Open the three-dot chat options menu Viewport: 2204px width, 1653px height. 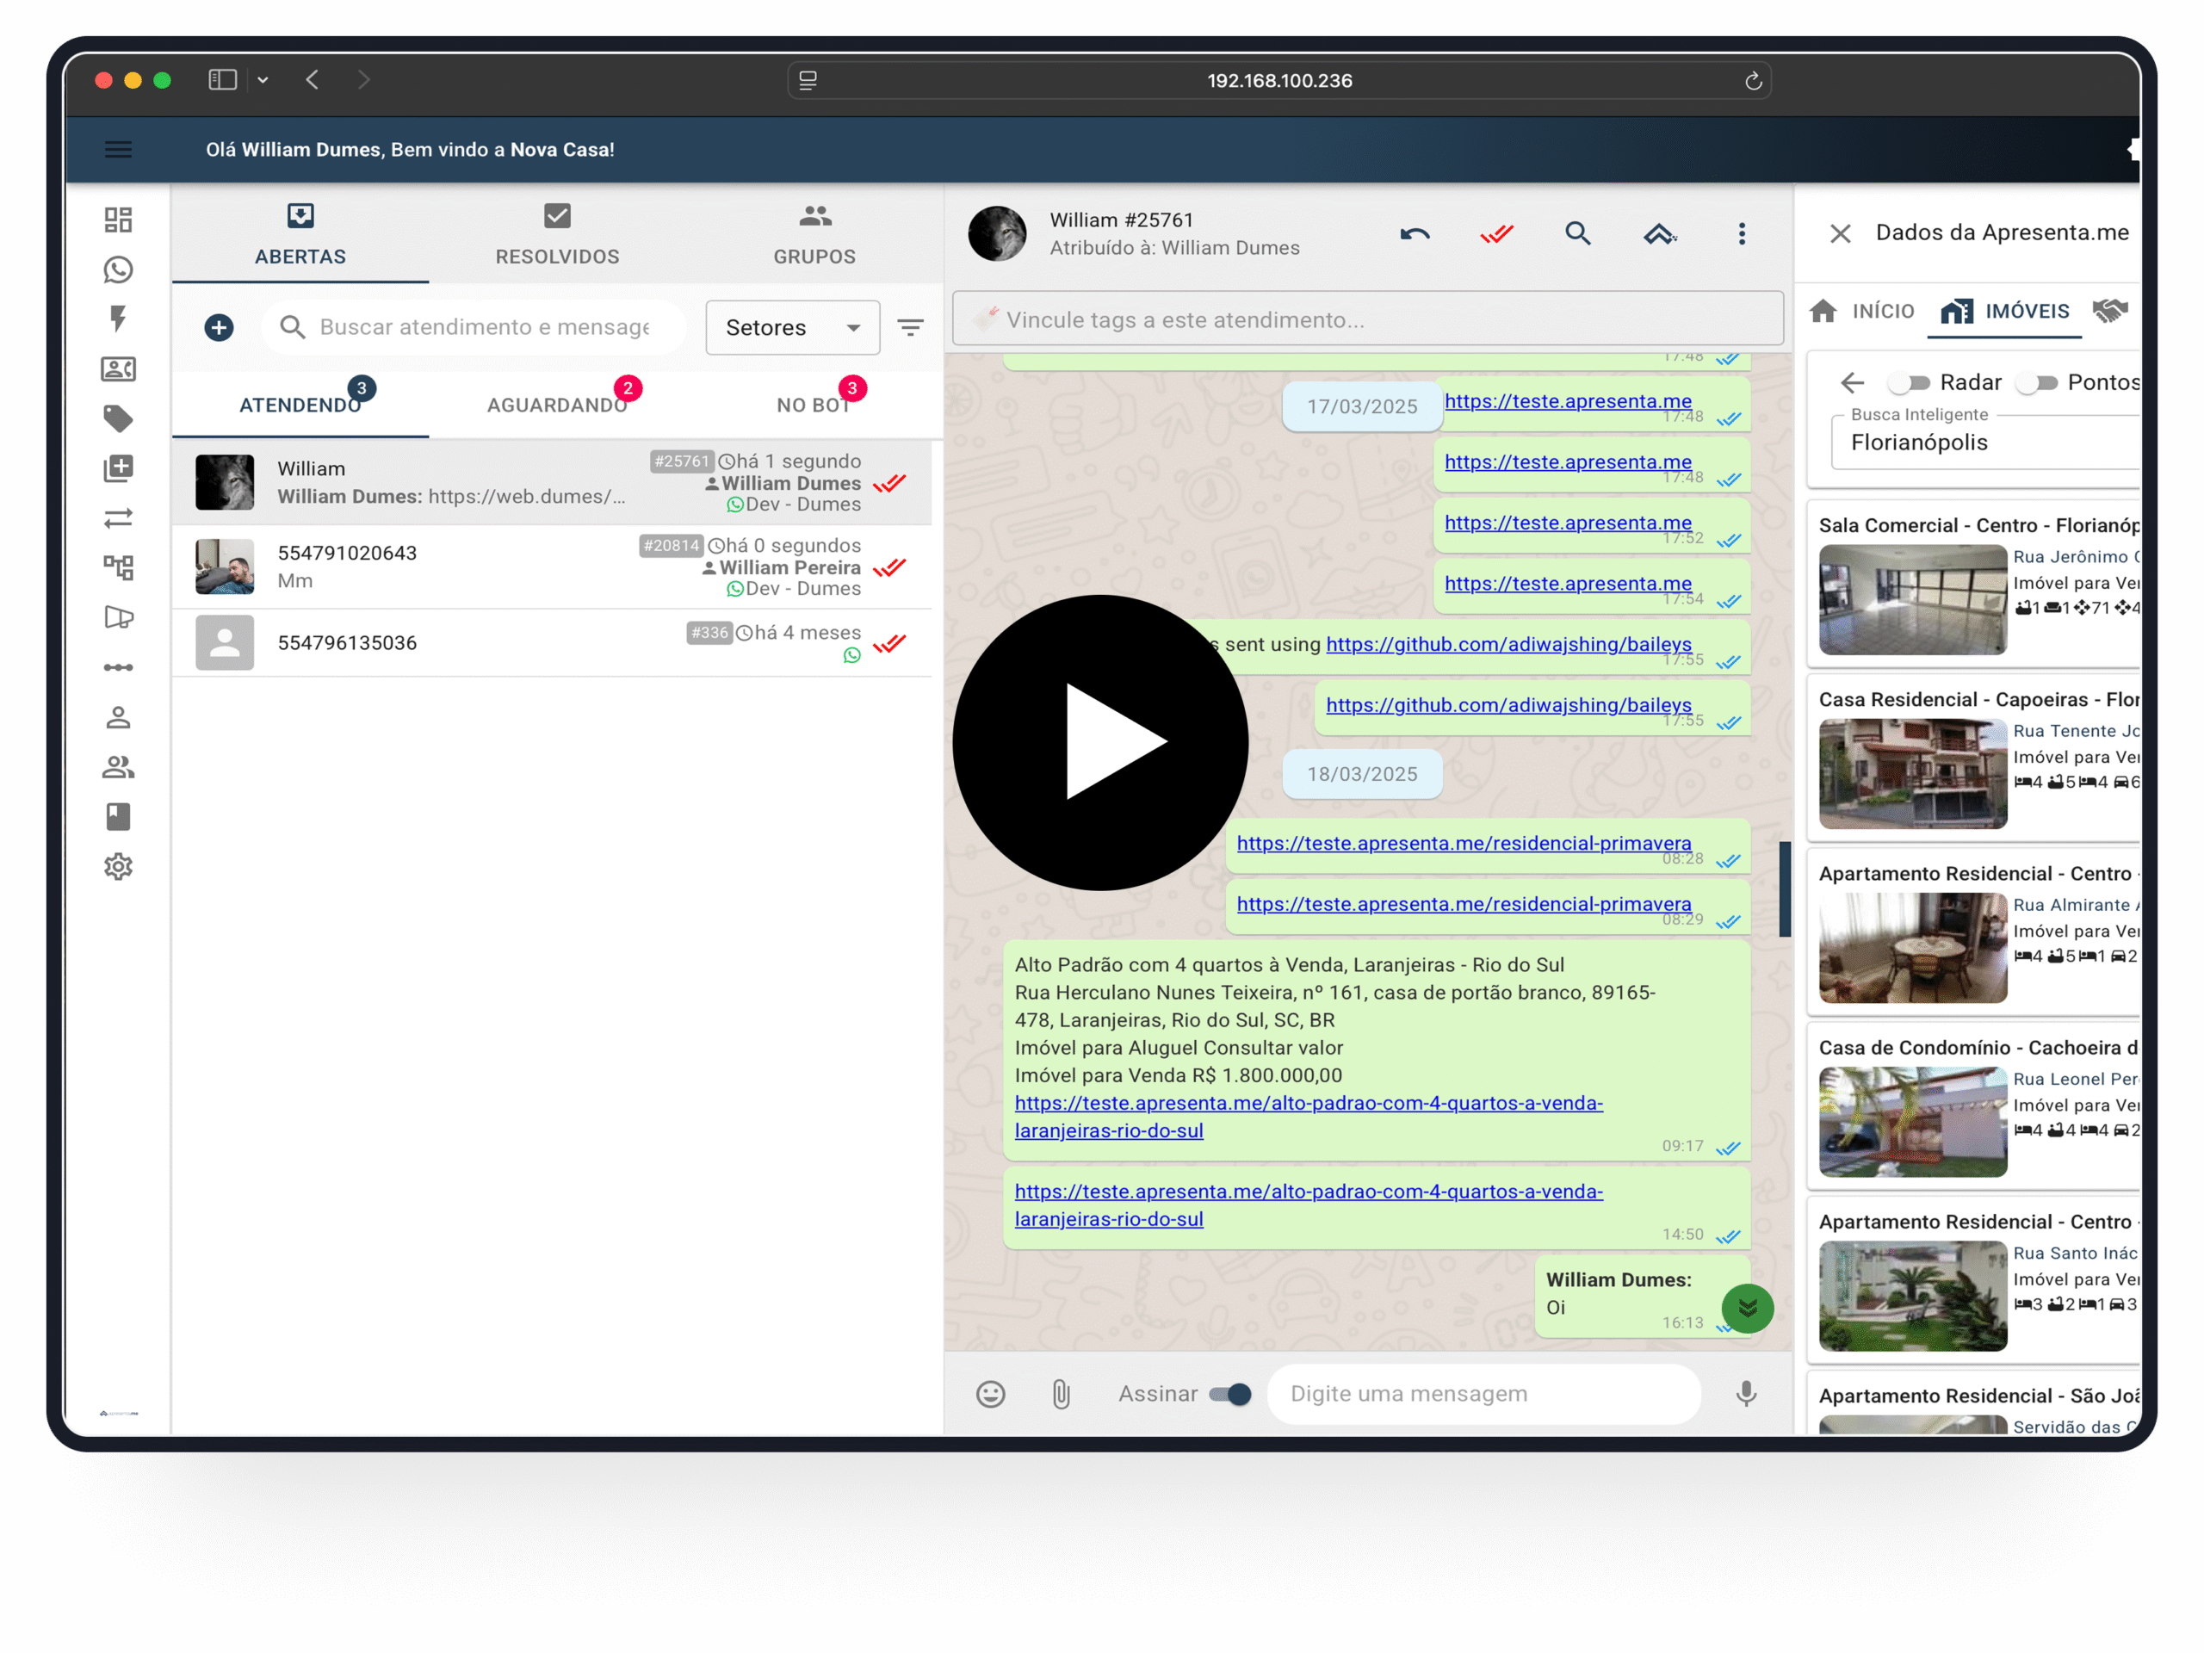pyautogui.click(x=1741, y=234)
